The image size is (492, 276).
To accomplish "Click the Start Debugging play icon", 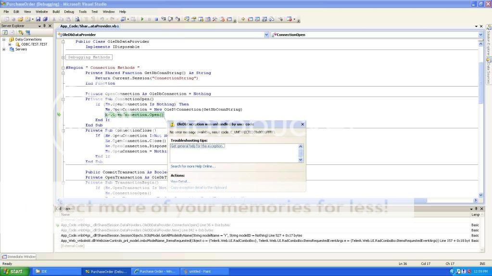I will coord(142,19).
